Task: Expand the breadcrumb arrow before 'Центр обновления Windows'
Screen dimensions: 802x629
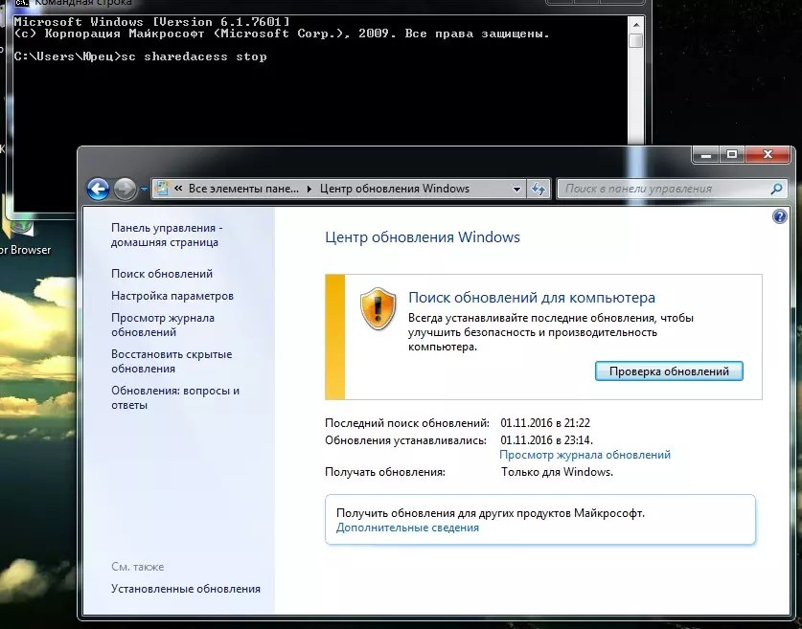Action: coord(309,189)
